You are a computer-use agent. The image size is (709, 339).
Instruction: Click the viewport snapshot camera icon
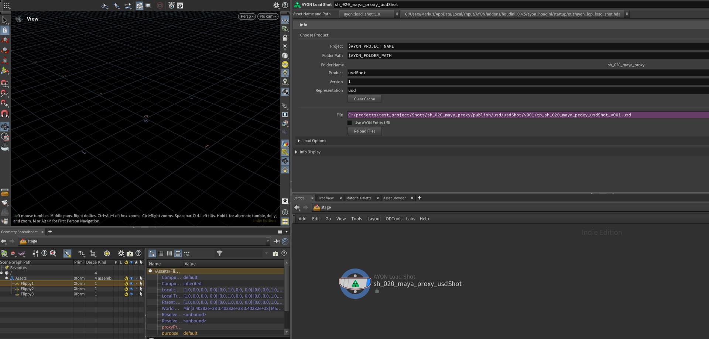(171, 6)
